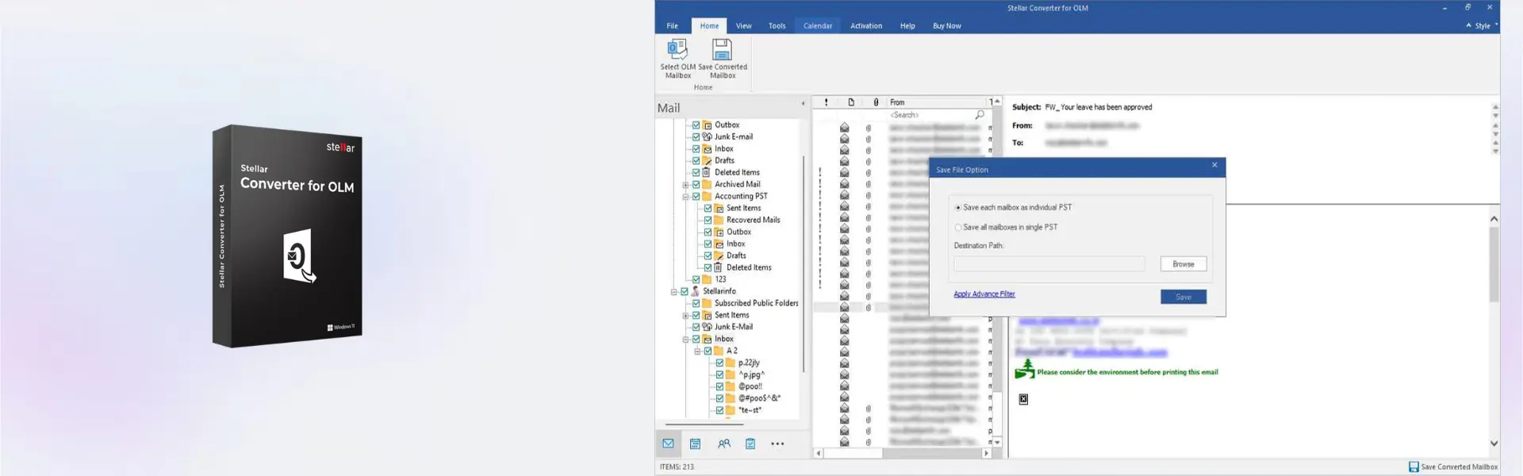
Task: Uncheck the Archived Mail folder checkbox
Action: [x=696, y=184]
